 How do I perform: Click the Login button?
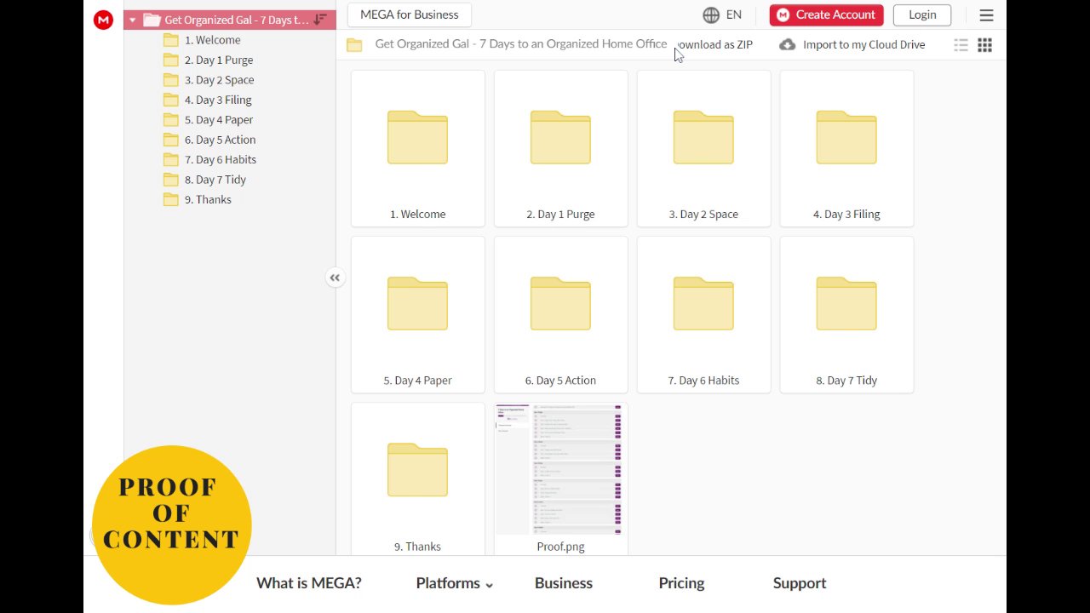(x=922, y=14)
